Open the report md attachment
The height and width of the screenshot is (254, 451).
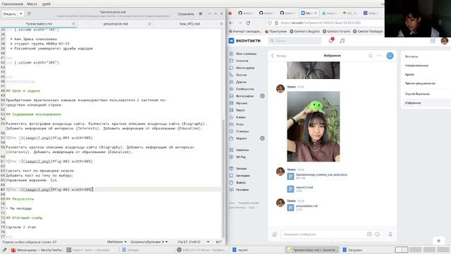pos(300,189)
